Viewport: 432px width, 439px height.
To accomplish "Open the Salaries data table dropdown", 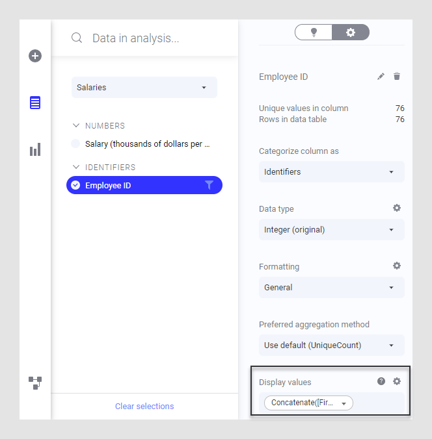I will pyautogui.click(x=144, y=88).
